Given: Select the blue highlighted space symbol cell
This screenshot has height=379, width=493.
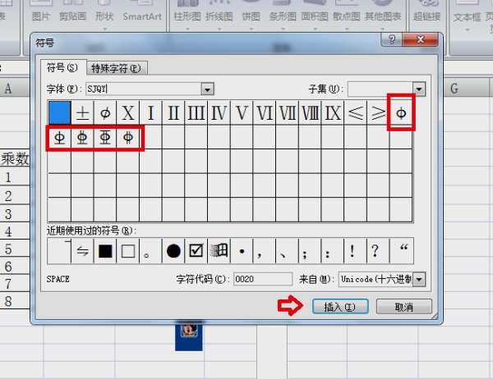Looking at the screenshot, I should [59, 112].
